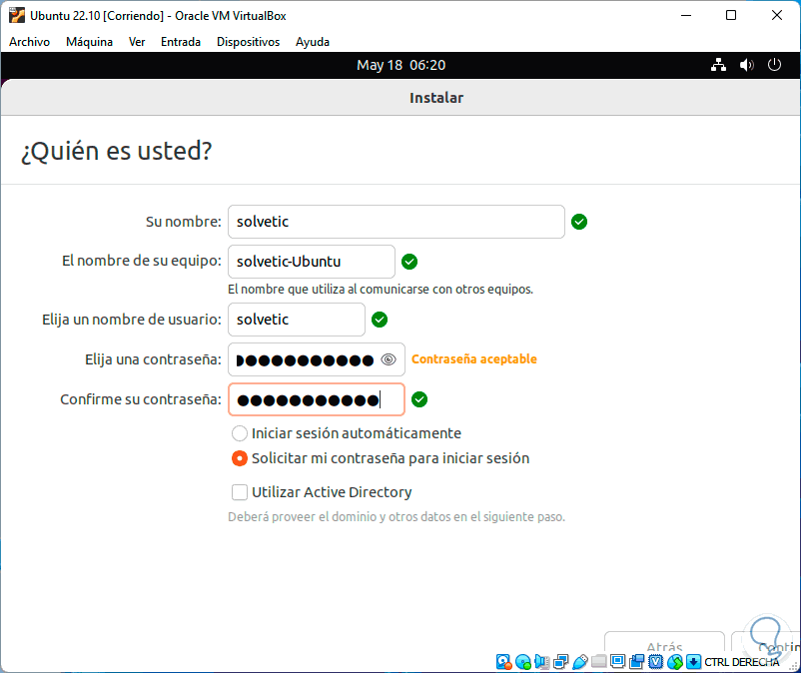801x673 pixels.
Task: Click the Elija una contraseña field
Action: click(x=317, y=359)
